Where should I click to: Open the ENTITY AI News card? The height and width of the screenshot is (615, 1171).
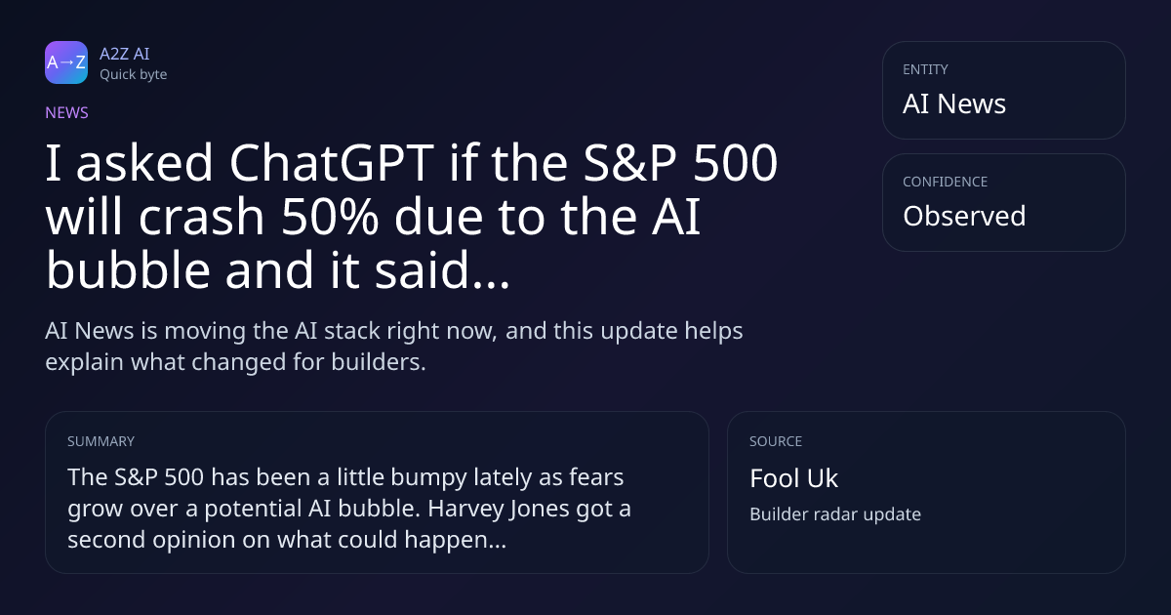pyautogui.click(x=1003, y=90)
